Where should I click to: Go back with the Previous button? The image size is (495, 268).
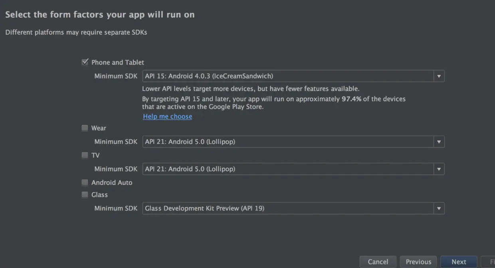418,262
